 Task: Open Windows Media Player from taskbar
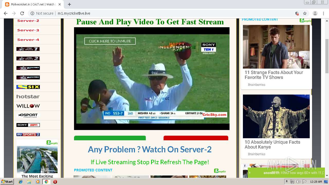[38, 182]
